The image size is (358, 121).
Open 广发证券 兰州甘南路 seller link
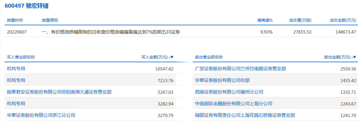(240, 68)
